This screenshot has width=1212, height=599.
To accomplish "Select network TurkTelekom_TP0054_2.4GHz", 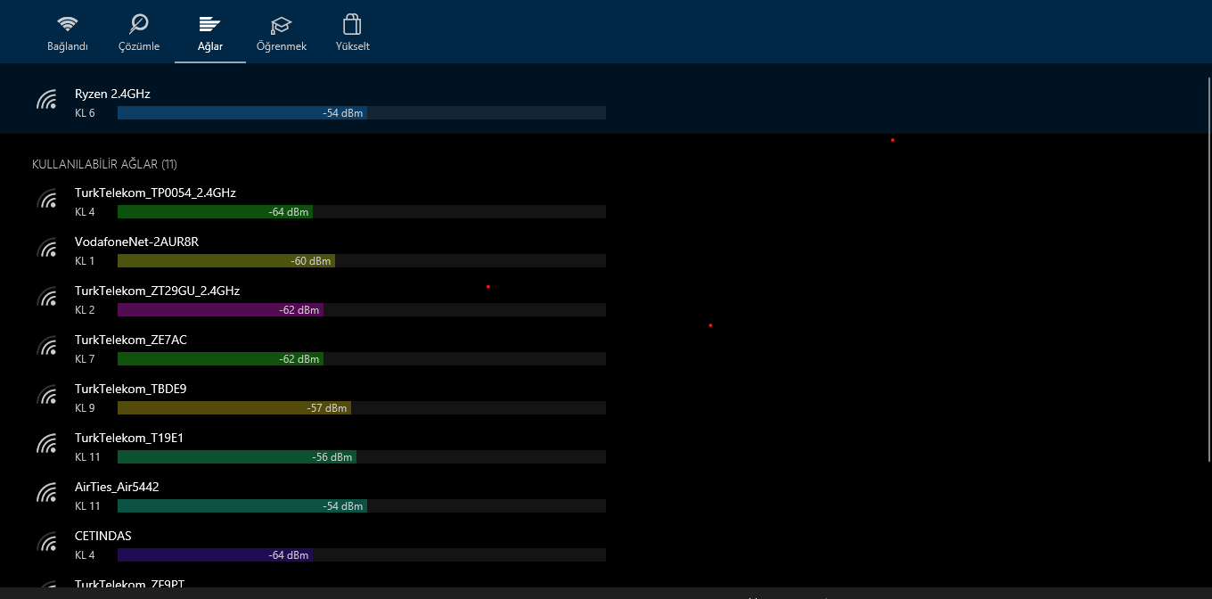I will [x=155, y=193].
